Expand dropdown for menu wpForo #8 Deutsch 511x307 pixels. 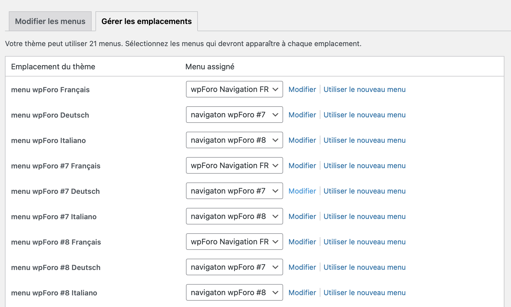click(234, 267)
